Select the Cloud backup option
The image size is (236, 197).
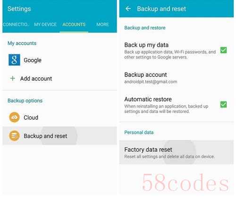60,117
